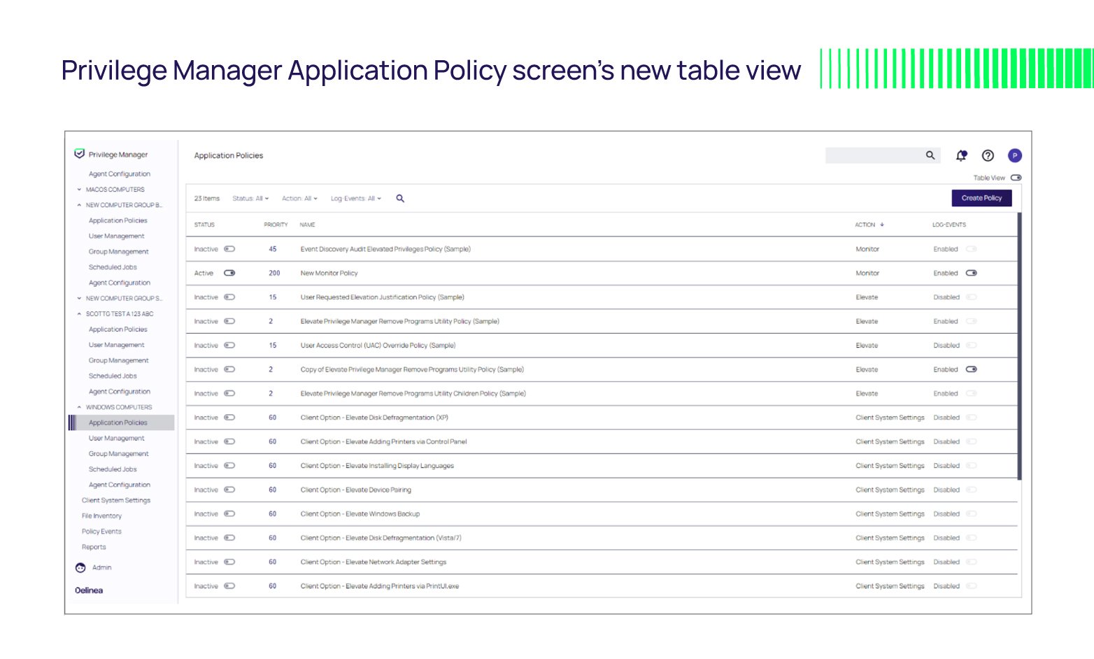The width and height of the screenshot is (1094, 659).
Task: Click the search icon in the policy filter bar
Action: pyautogui.click(x=399, y=199)
